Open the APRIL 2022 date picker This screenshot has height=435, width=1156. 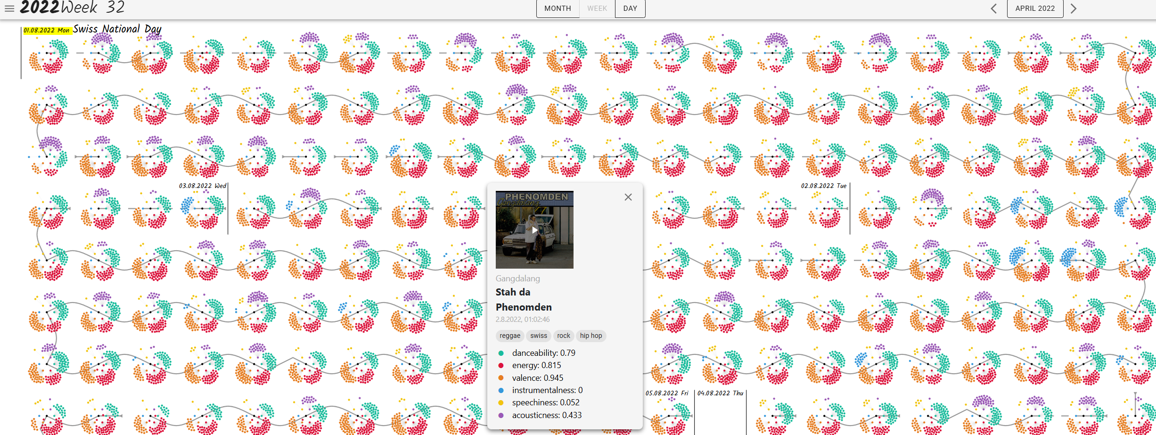coord(1035,8)
